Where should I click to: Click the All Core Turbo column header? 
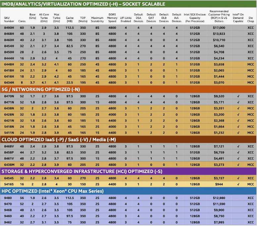[44, 18]
